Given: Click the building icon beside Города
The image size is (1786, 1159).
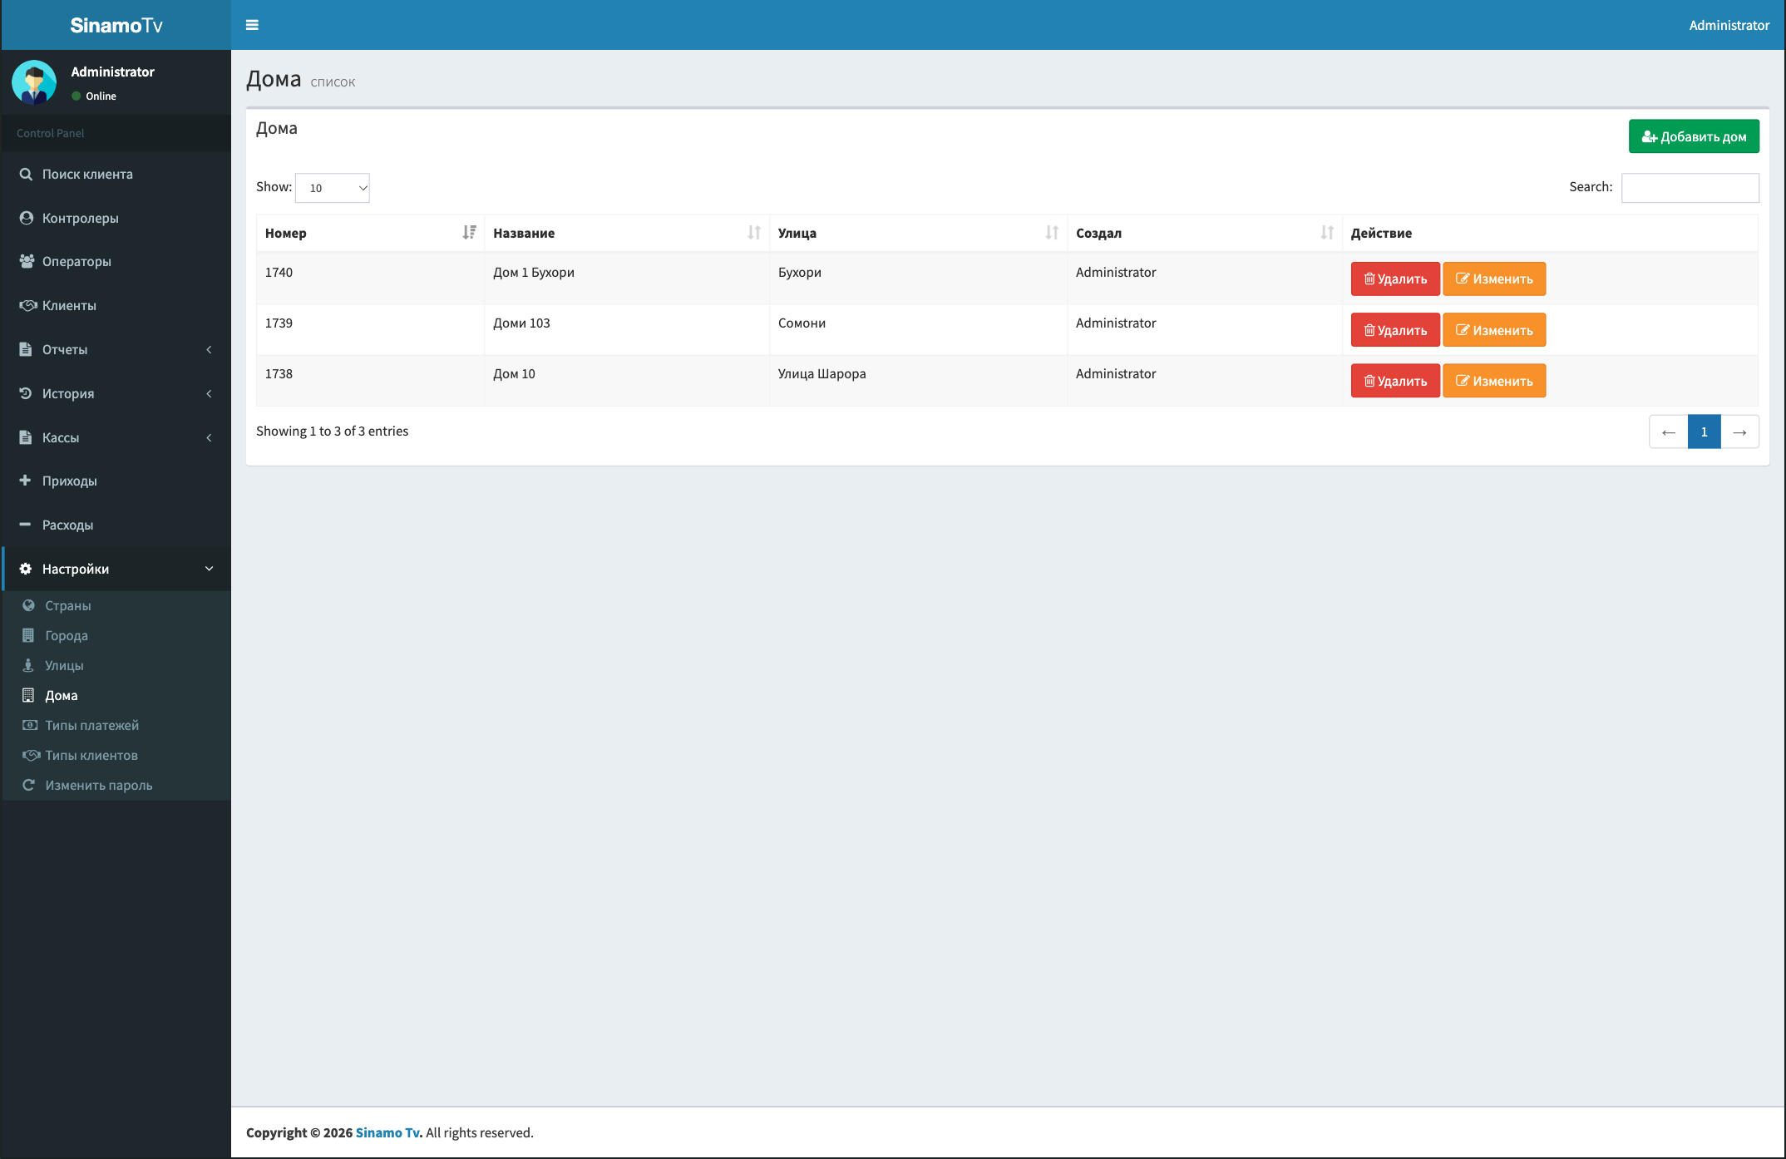Looking at the screenshot, I should pos(28,635).
